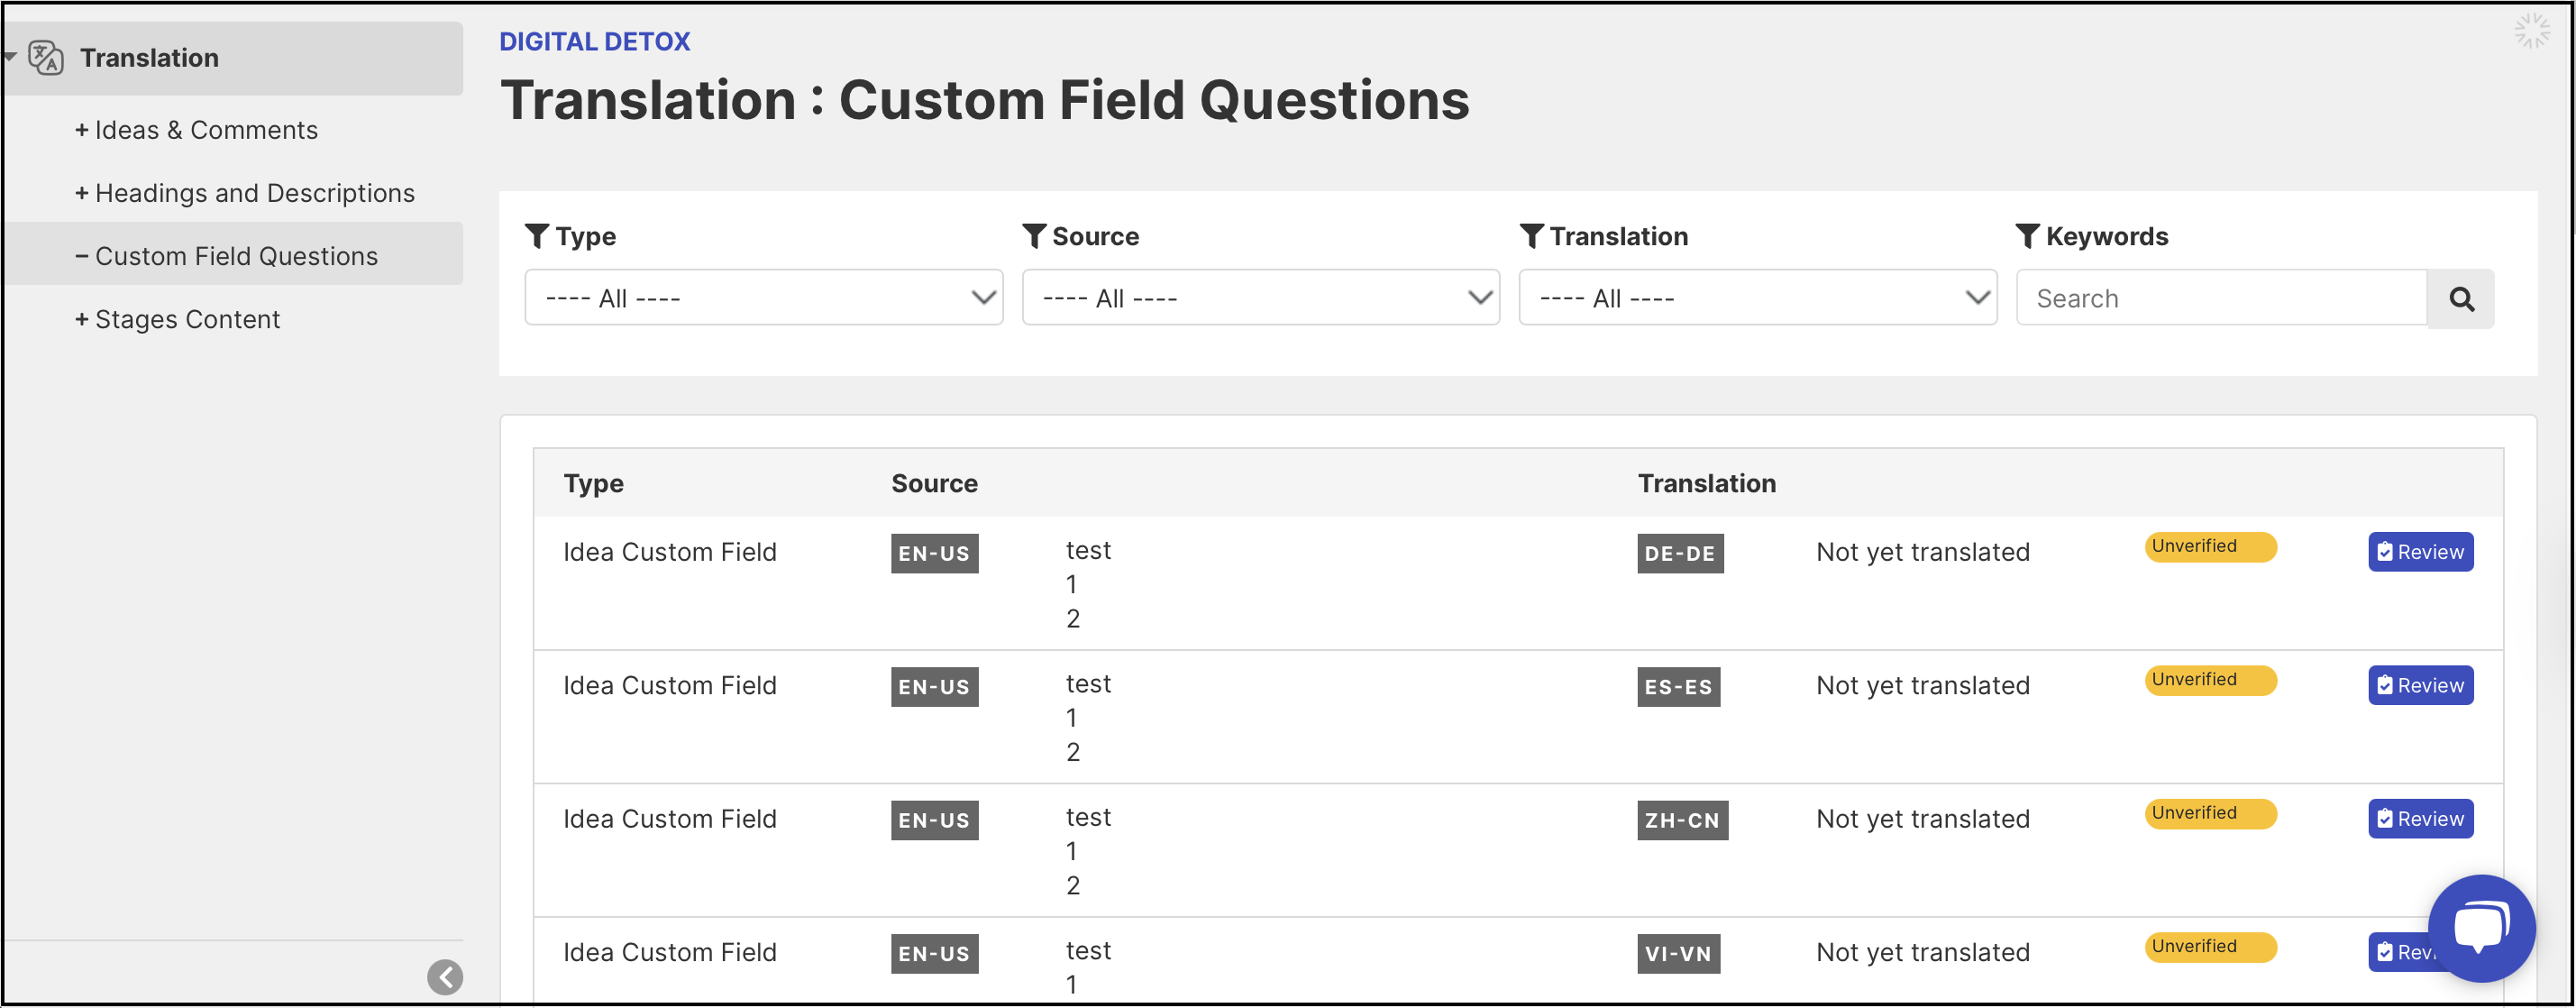
Task: Click Unverified badge in ZH-CN row
Action: [2210, 814]
